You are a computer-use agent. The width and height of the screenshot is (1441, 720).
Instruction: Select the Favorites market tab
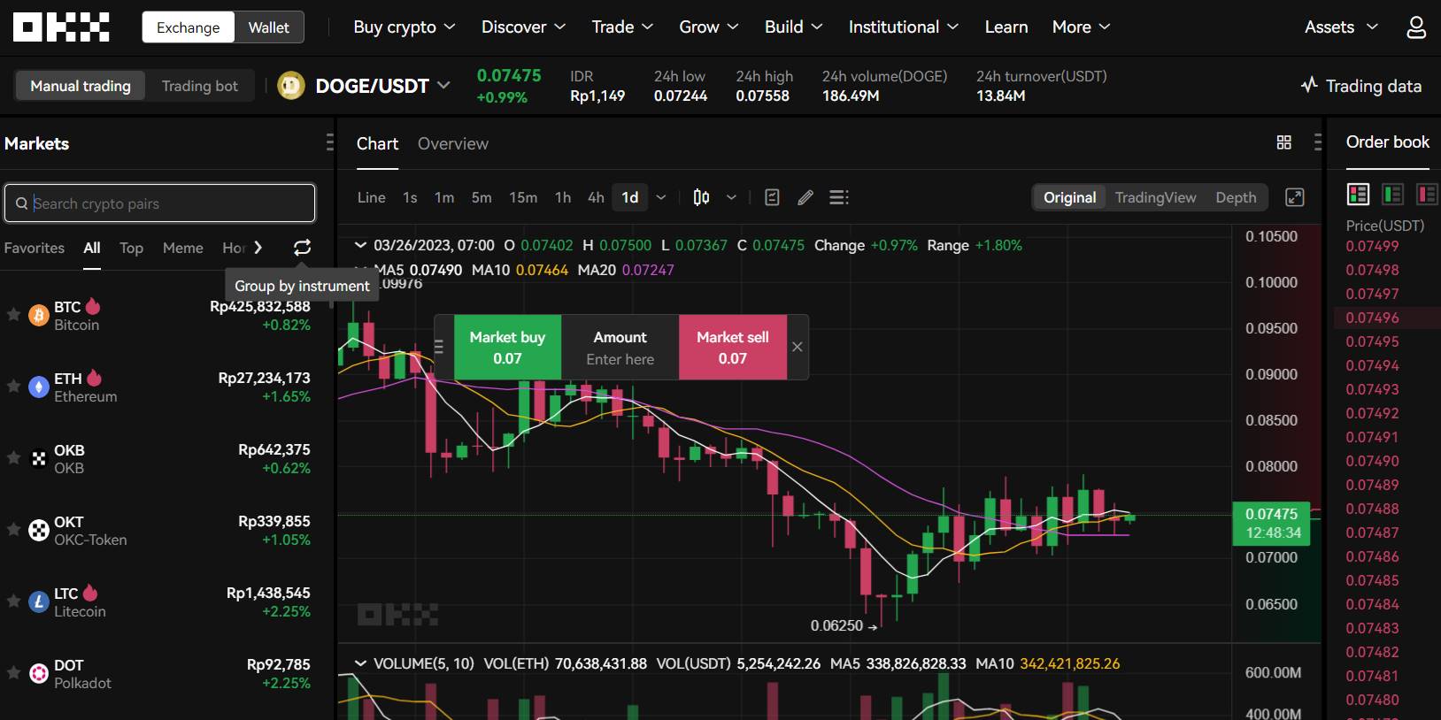click(35, 248)
